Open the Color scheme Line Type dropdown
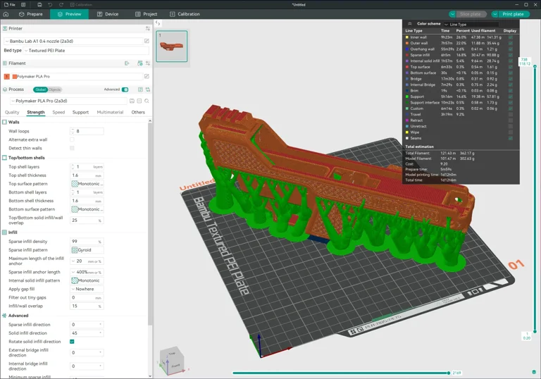This screenshot has height=379, width=541. tap(471, 24)
